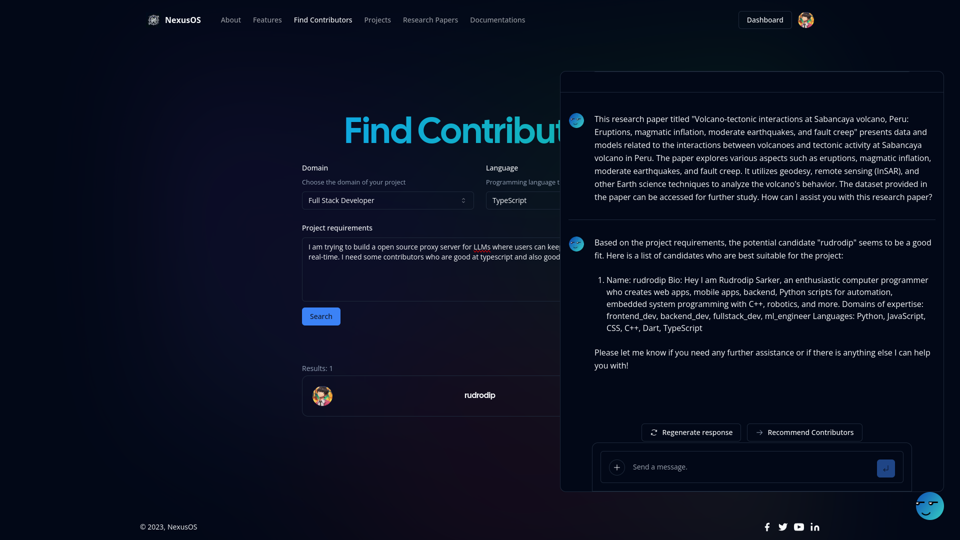The width and height of the screenshot is (960, 540).
Task: Click the Twitter social media icon
Action: coord(783,527)
